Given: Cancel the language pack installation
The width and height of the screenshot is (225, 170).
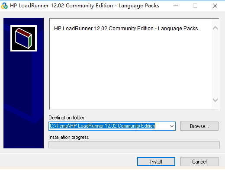Looking at the screenshot, I should coord(199,161).
